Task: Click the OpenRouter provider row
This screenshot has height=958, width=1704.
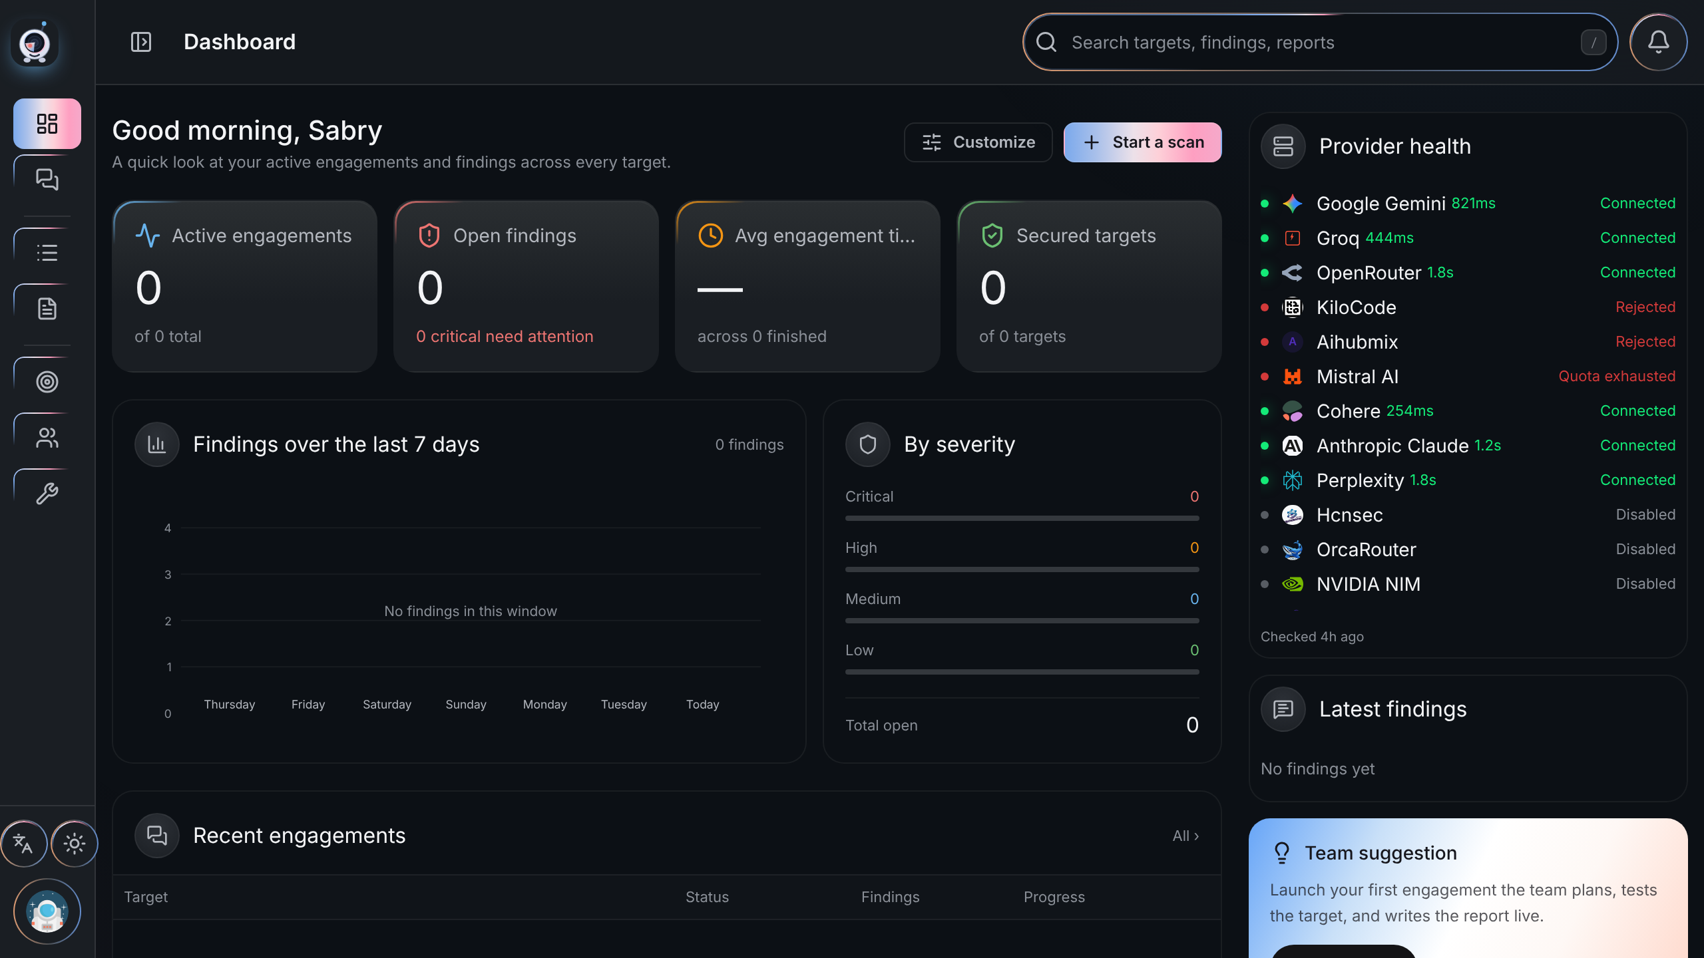Action: [x=1468, y=273]
